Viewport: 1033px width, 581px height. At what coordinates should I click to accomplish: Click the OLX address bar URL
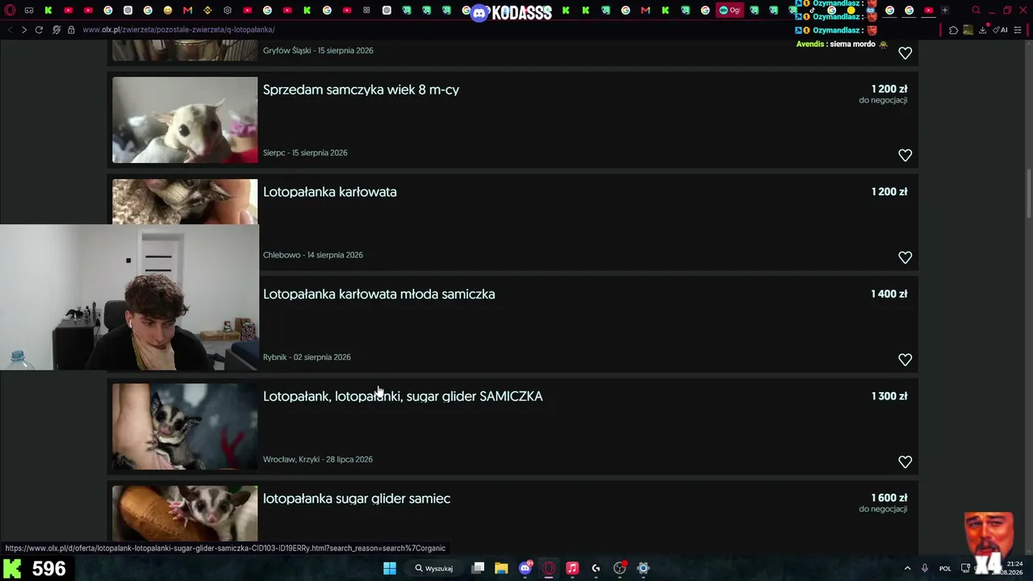[x=178, y=30]
